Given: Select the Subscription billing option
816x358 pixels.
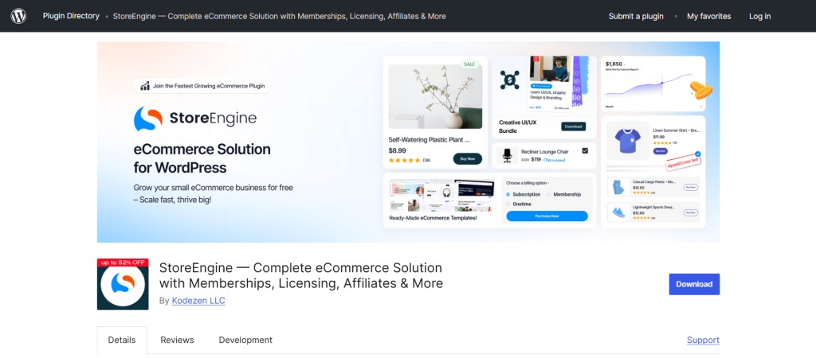Looking at the screenshot, I should (523, 194).
